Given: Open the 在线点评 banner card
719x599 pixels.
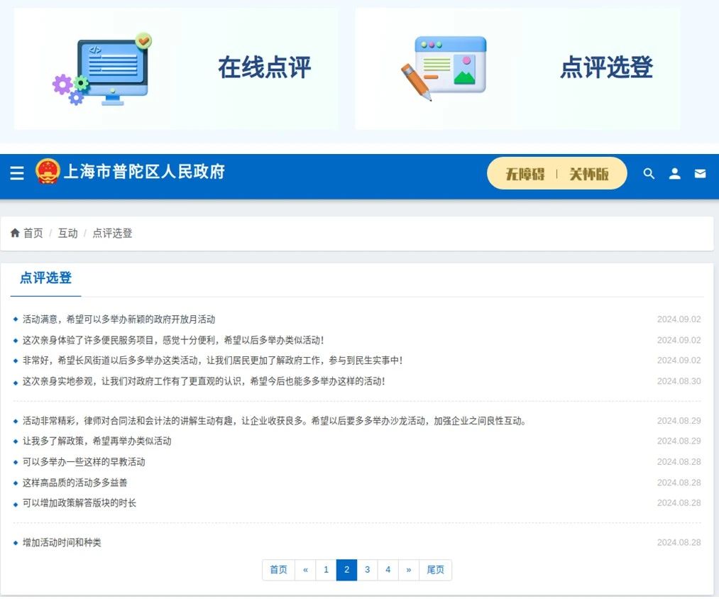Looking at the screenshot, I should point(264,69).
